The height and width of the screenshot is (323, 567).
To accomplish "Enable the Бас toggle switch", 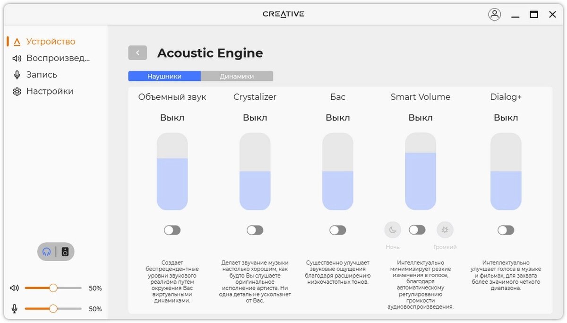I will [x=337, y=230].
